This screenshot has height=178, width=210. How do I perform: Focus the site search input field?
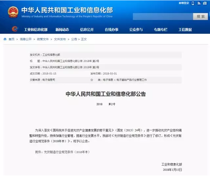[163, 17]
